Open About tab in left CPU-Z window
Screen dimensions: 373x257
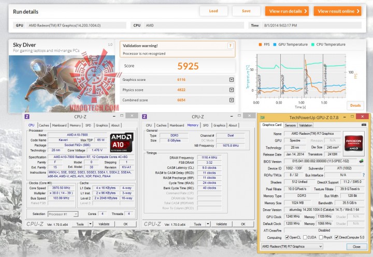116,125
